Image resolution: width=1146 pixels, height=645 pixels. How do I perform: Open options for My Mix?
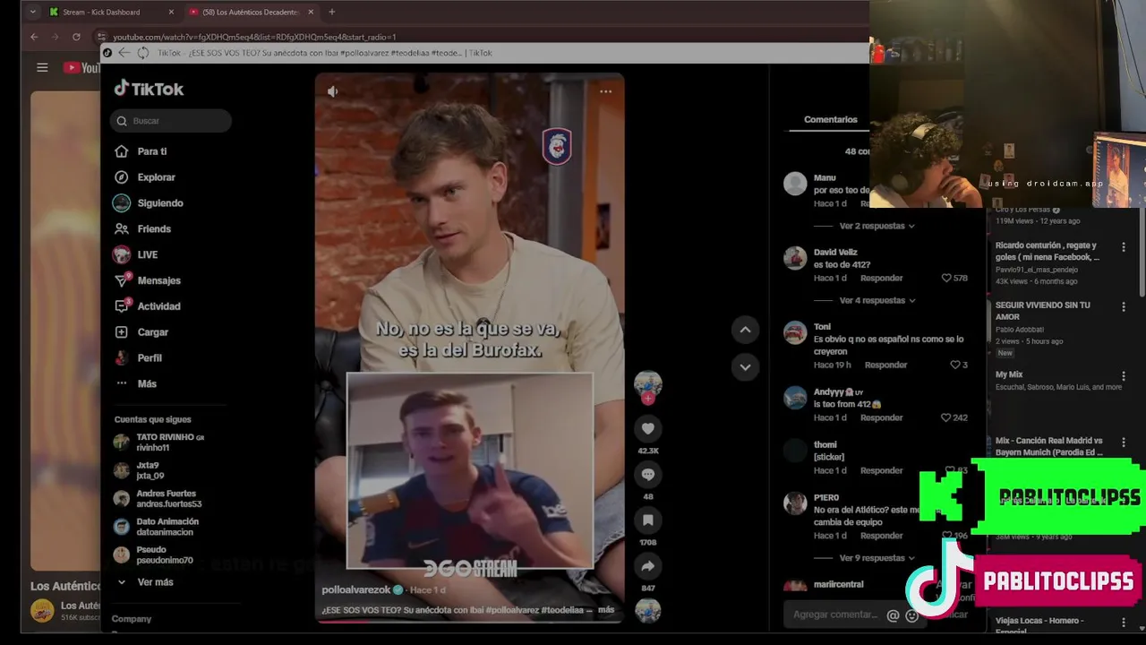point(1123,376)
